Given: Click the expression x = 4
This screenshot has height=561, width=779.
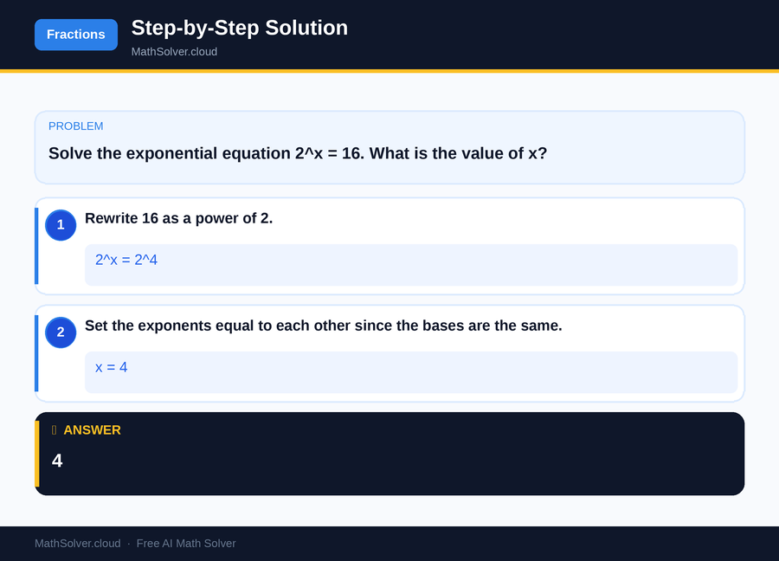Looking at the screenshot, I should tap(111, 367).
